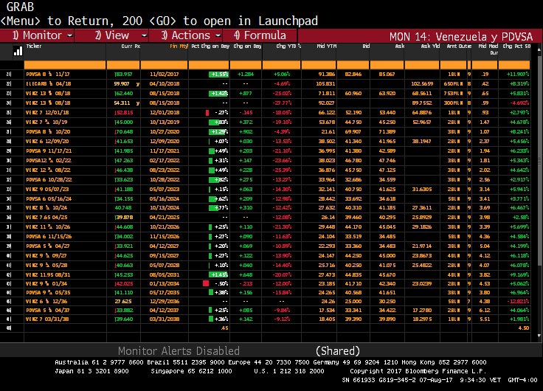Image resolution: width=543 pixels, height=391 pixels.
Task: Select PDVSA12 ¾ 02/22 ticker
Action: click(x=49, y=161)
